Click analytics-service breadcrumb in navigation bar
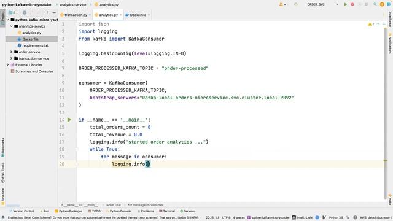The width and height of the screenshot is (393, 221). (x=72, y=4)
